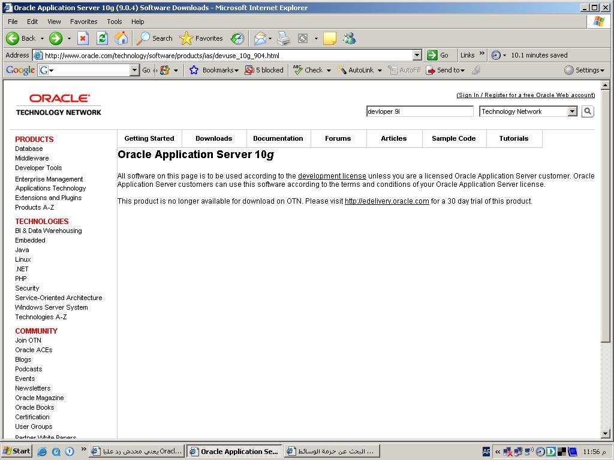Expand the Back button history dropdown
This screenshot has height=460, width=614.
(x=42, y=39)
